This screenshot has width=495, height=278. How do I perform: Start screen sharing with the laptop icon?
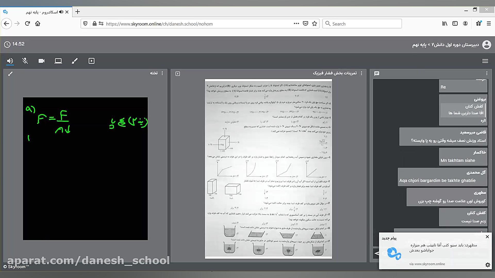pos(58,61)
